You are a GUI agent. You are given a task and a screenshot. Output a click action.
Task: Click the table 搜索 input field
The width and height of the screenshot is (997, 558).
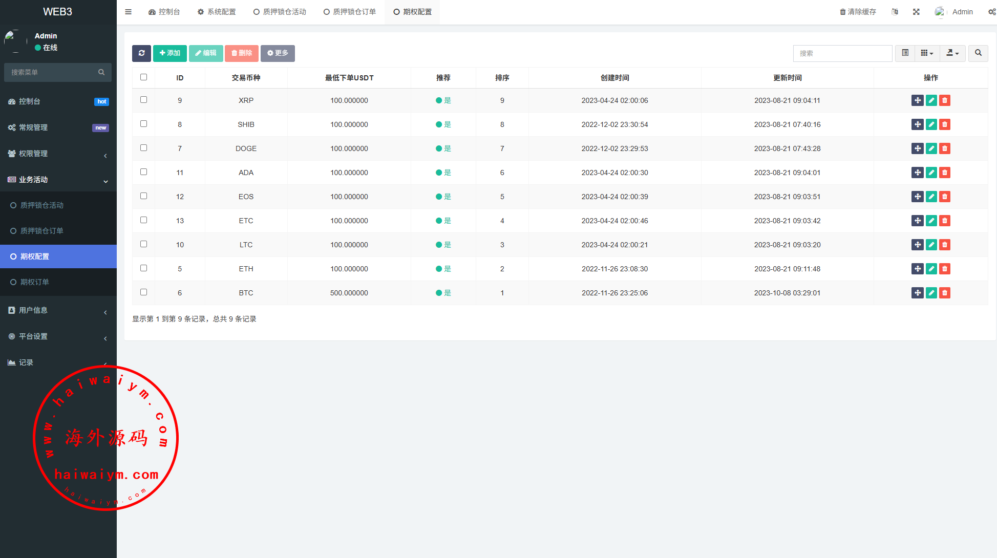tap(842, 53)
